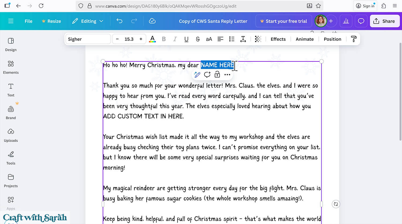402x224 pixels.
Task: Open the Sigher font selector
Action: point(88,39)
